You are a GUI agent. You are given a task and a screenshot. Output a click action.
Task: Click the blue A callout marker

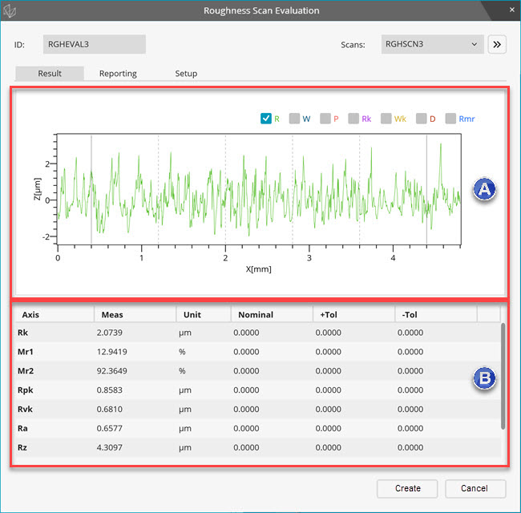483,189
